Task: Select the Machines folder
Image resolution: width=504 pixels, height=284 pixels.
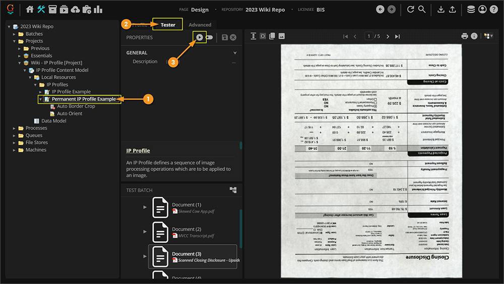Action: [x=36, y=150]
